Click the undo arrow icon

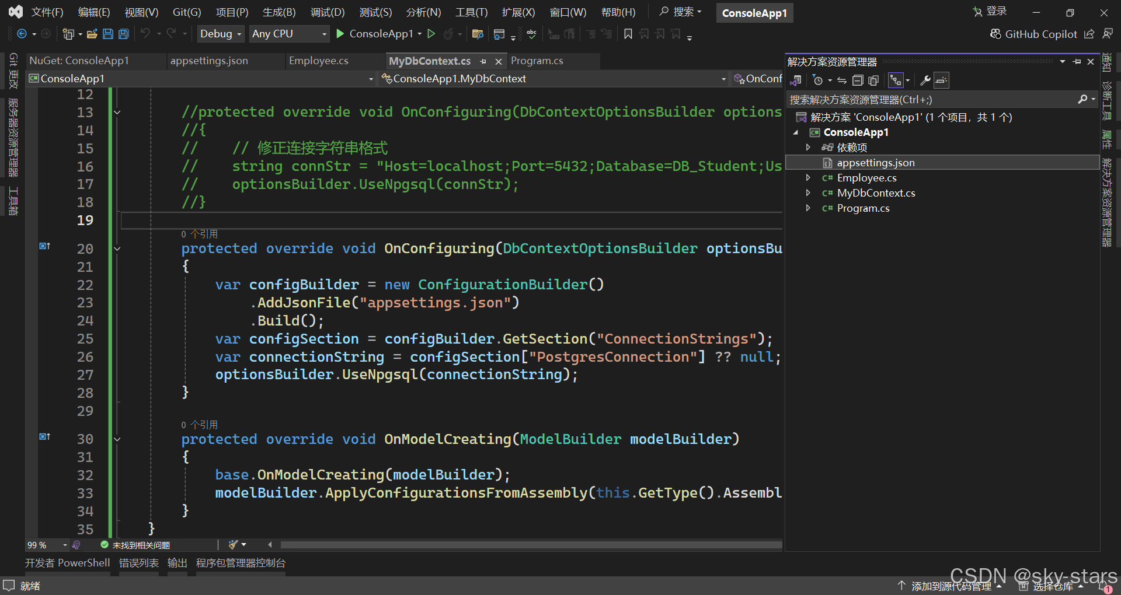coord(145,34)
